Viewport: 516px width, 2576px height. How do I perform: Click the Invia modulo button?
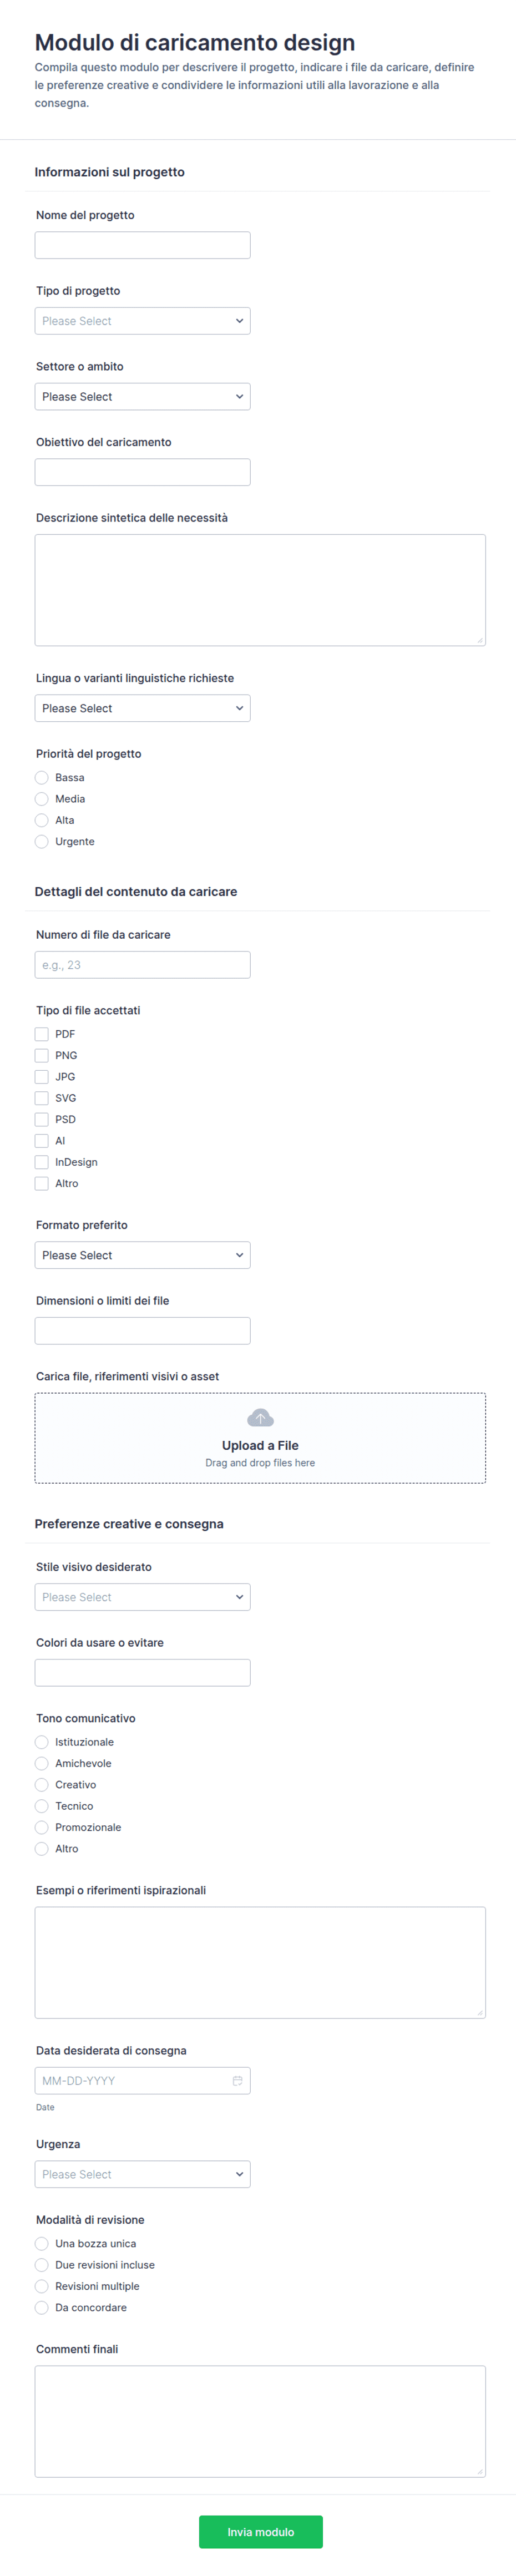tap(261, 2532)
